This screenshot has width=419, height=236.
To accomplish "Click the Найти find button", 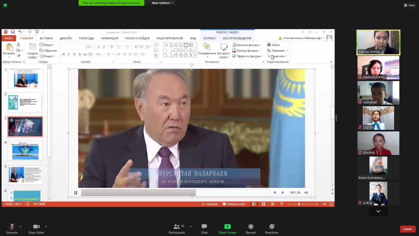I will coord(274,45).
